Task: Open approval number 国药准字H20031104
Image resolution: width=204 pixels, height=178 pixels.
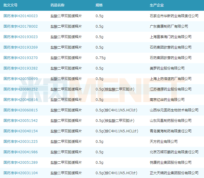Action: pos(21,173)
